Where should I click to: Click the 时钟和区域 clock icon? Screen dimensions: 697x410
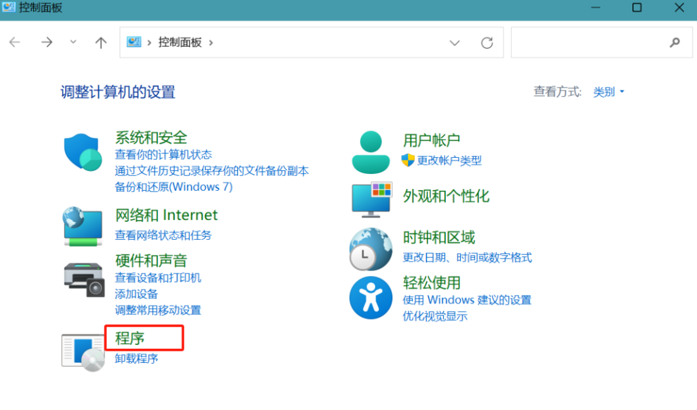pyautogui.click(x=370, y=249)
